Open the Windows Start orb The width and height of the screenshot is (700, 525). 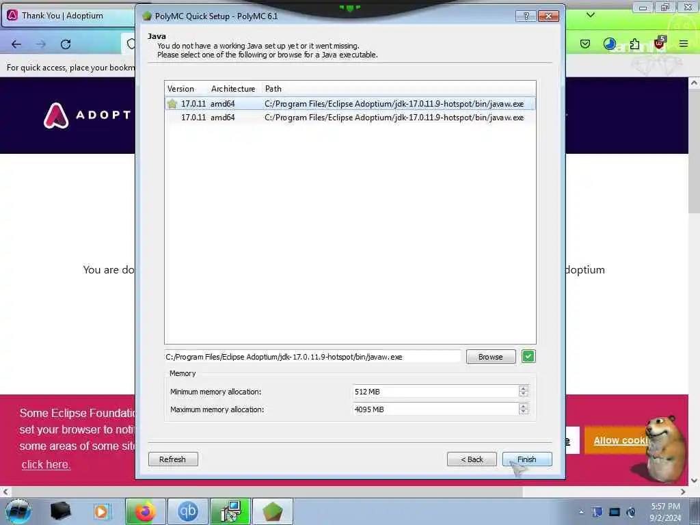(x=18, y=511)
